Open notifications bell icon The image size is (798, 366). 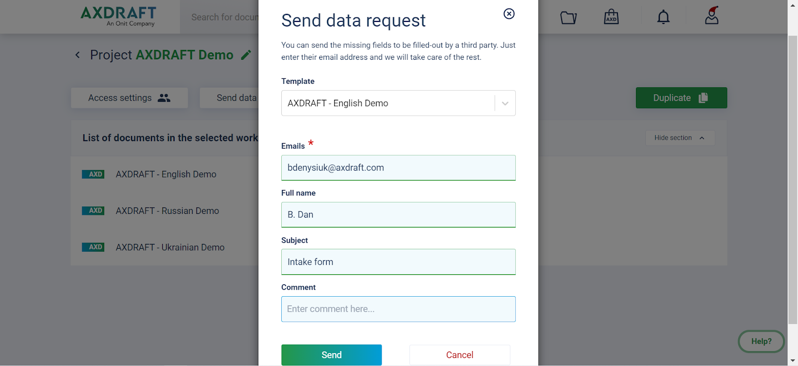pos(663,17)
